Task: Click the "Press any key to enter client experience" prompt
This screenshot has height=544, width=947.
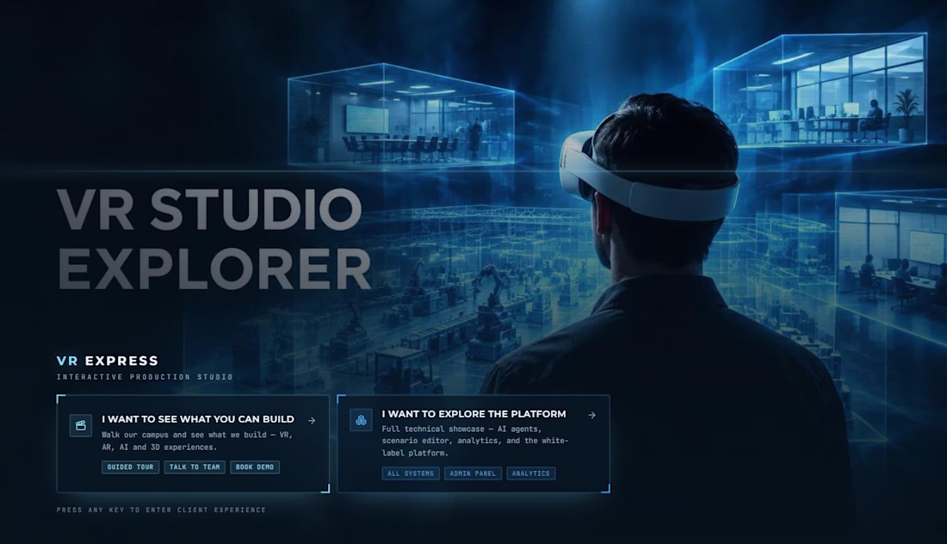Action: pos(161,510)
